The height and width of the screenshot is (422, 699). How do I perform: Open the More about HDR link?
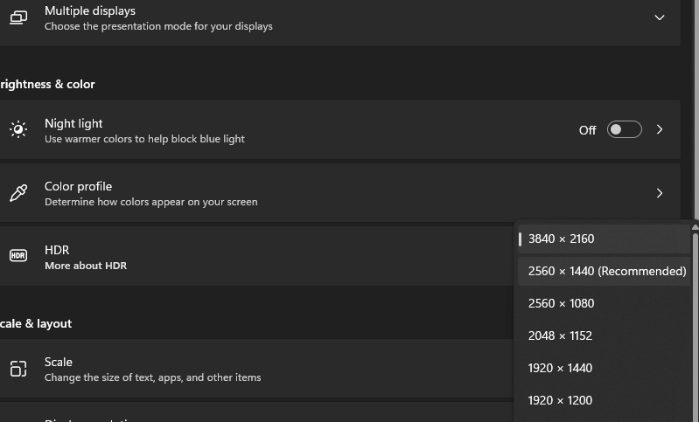coord(86,266)
